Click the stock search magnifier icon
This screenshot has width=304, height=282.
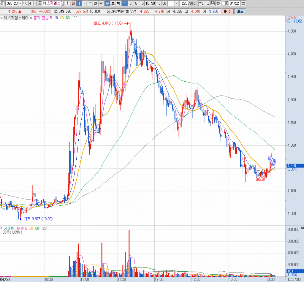point(25,3)
